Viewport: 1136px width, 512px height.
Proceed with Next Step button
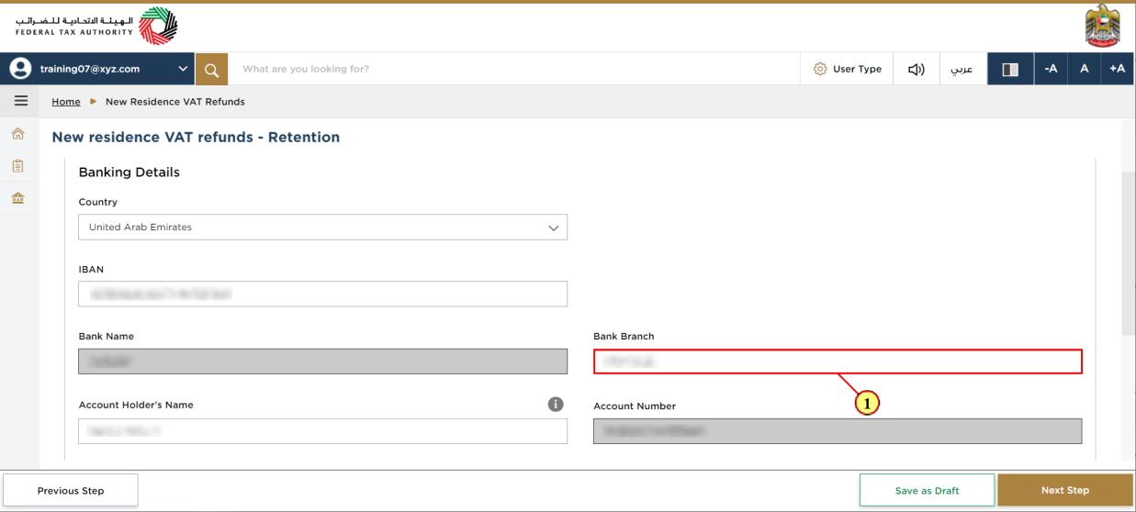coord(1065,490)
